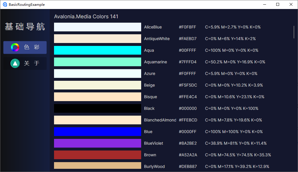Open the 关于 about page
This screenshot has height=172, width=298.
pyautogui.click(x=25, y=63)
